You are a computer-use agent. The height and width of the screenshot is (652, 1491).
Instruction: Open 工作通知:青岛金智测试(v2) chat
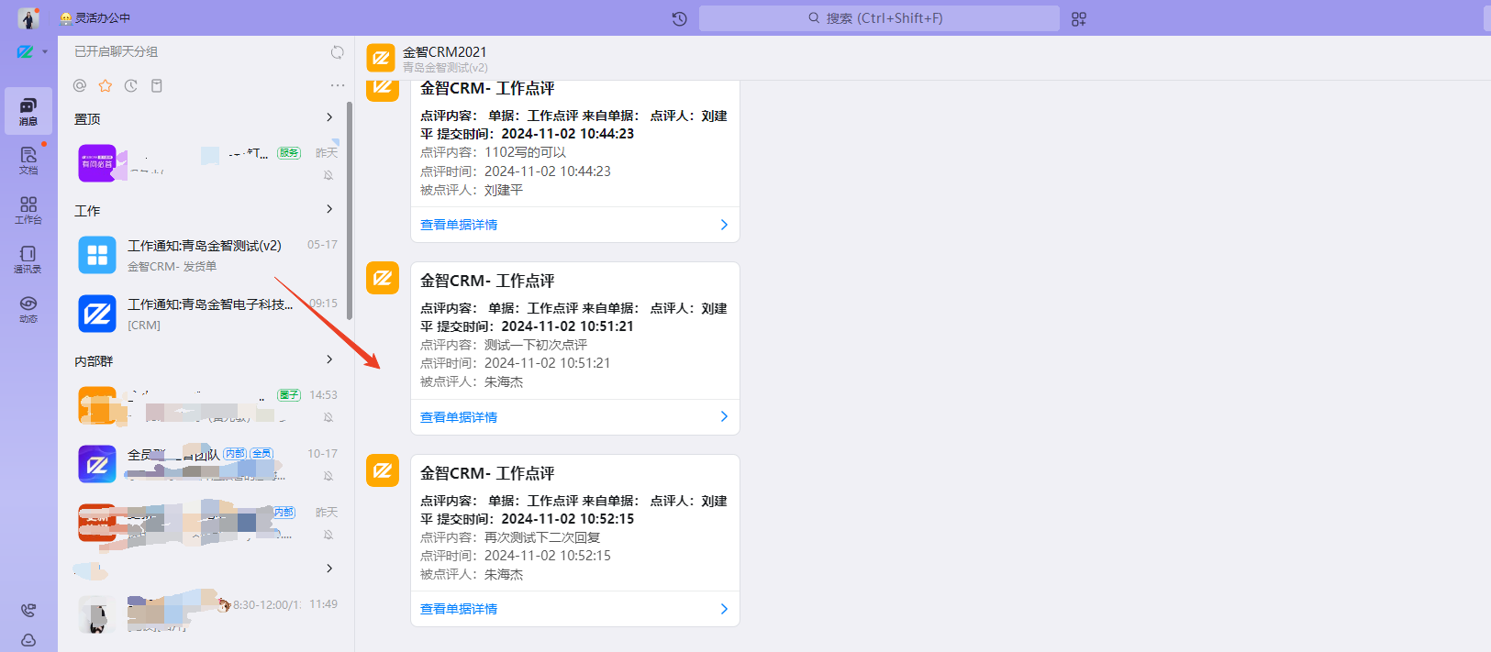[x=206, y=255]
